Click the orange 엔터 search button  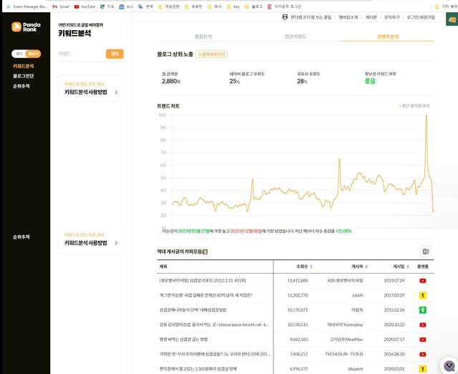(114, 54)
